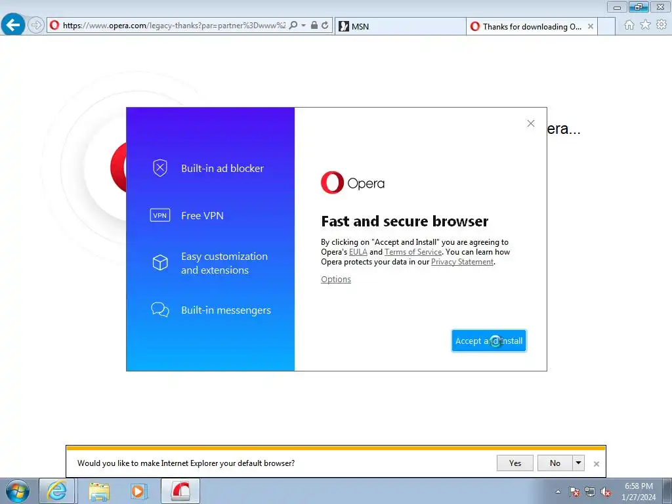
Task: Click Easy customization and extensions text
Action: (x=224, y=263)
